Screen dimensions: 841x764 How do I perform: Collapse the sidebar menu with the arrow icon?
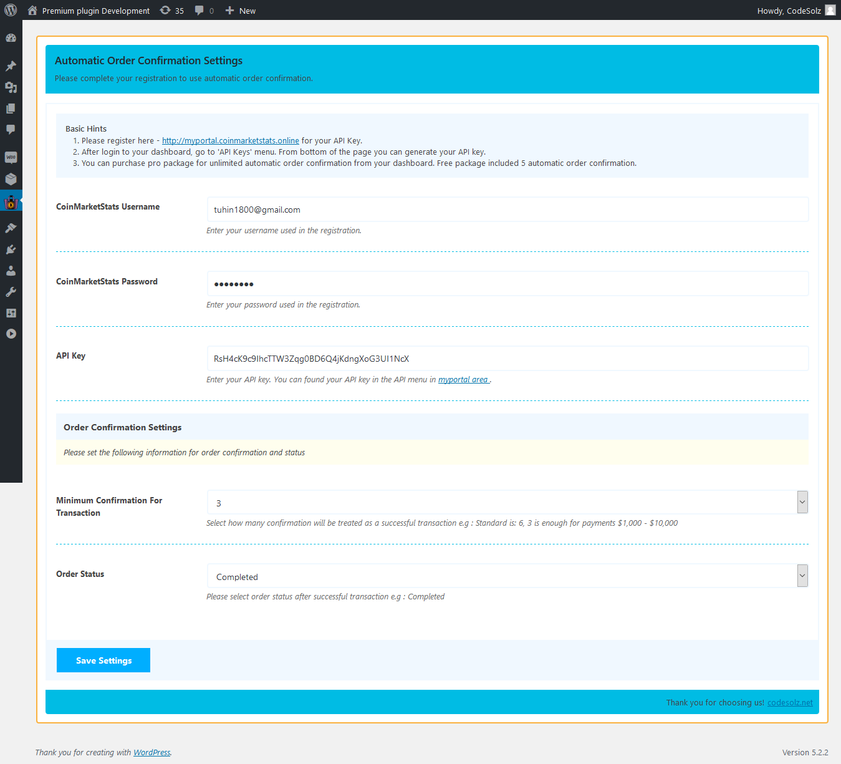pyautogui.click(x=11, y=334)
